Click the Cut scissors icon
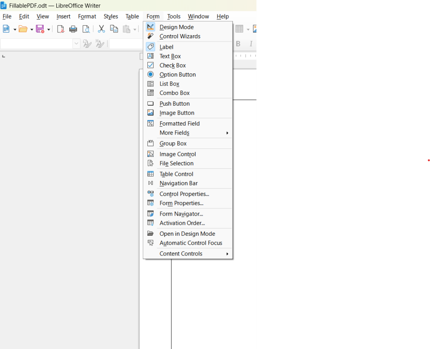 [102, 29]
